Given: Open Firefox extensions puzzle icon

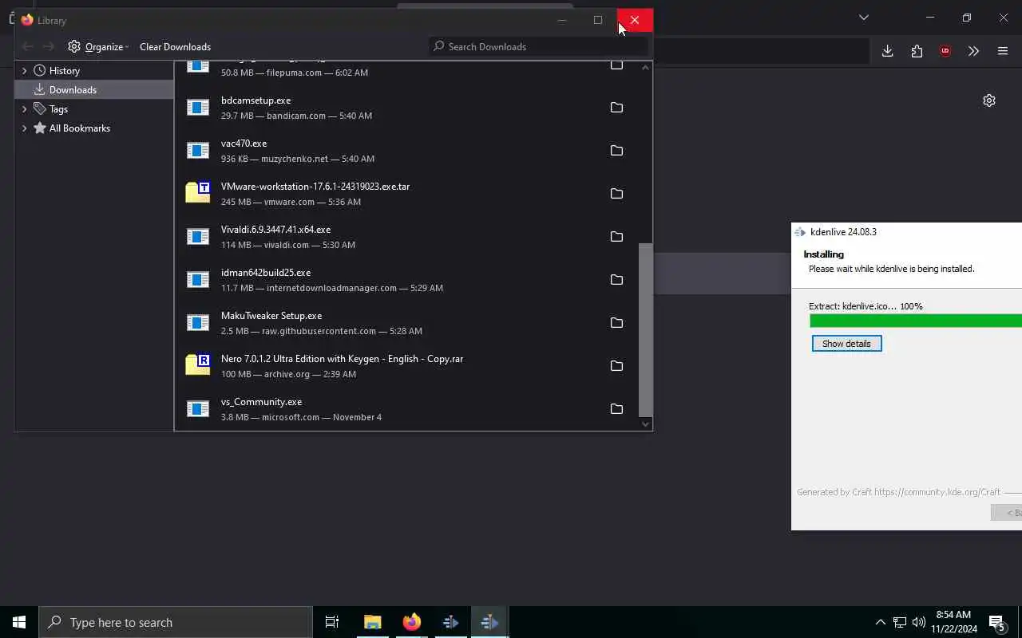Looking at the screenshot, I should pyautogui.click(x=917, y=51).
